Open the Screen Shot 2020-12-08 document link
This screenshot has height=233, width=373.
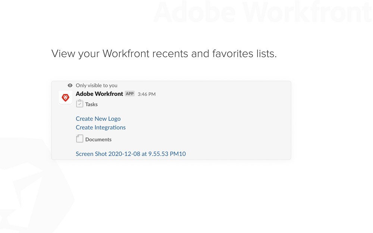click(x=131, y=154)
